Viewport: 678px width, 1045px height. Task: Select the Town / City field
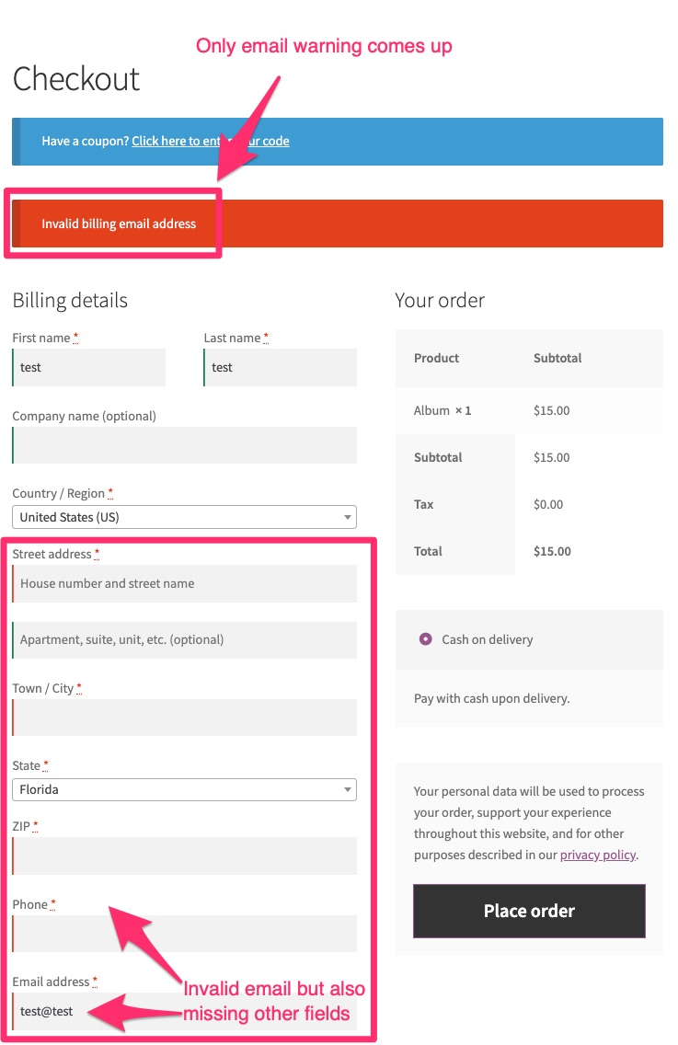click(x=184, y=716)
